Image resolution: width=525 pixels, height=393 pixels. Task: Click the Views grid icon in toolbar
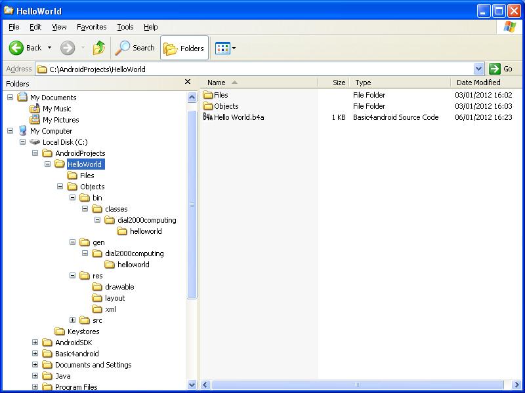pos(222,48)
